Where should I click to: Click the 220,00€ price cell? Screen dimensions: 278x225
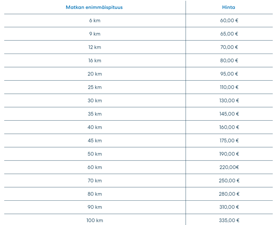pos(231,167)
